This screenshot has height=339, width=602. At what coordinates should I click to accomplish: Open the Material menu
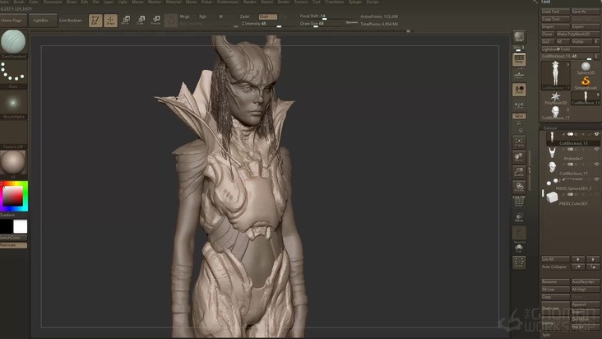[174, 2]
